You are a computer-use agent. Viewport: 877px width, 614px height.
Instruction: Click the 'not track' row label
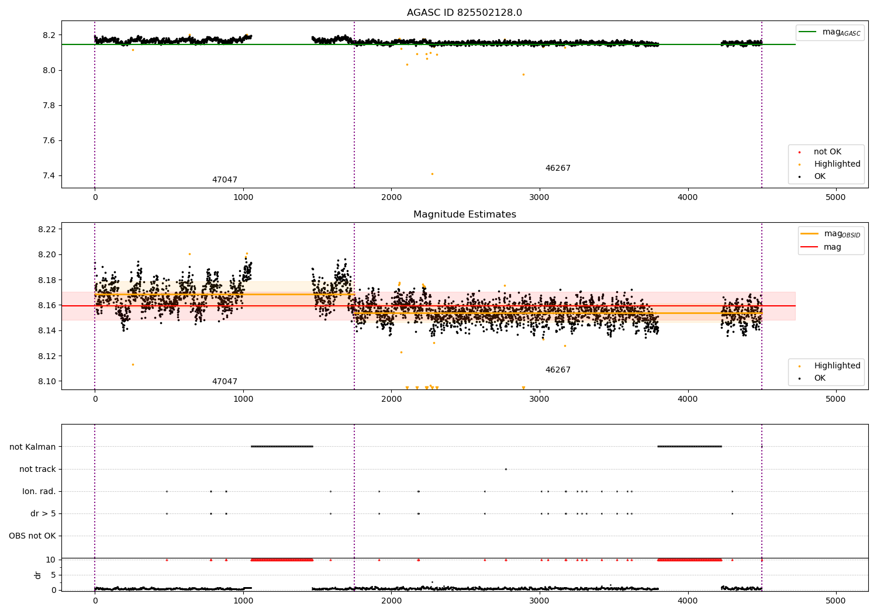(37, 469)
